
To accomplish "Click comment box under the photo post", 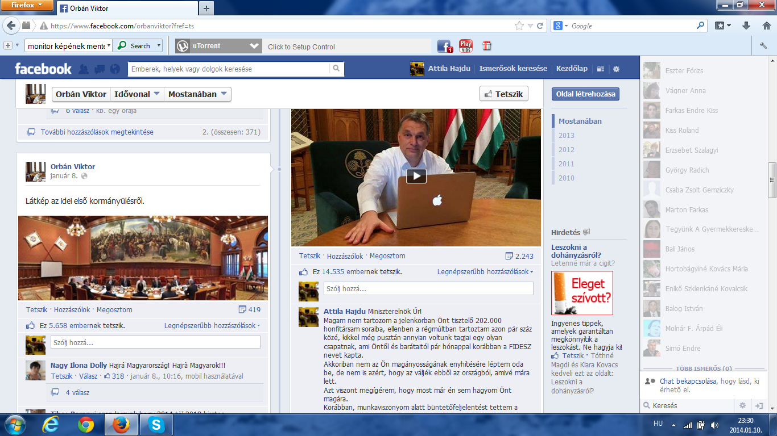I will [155, 342].
